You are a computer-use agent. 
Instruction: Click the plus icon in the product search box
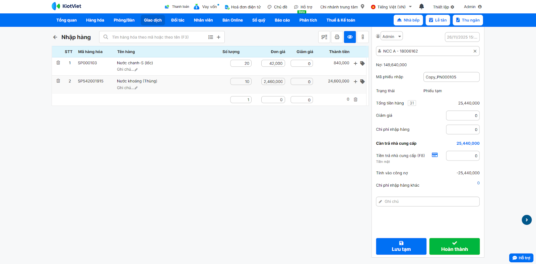click(218, 37)
